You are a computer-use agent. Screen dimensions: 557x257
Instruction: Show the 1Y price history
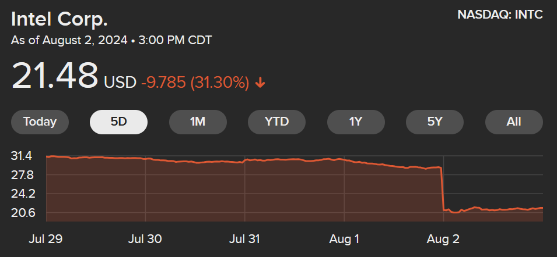coord(356,122)
